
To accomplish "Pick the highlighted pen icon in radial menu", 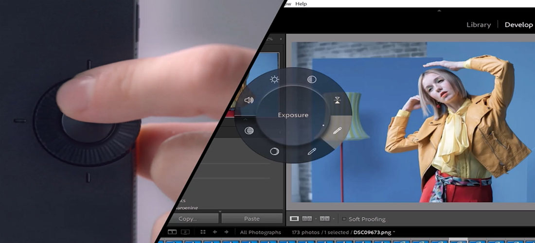I will [337, 131].
